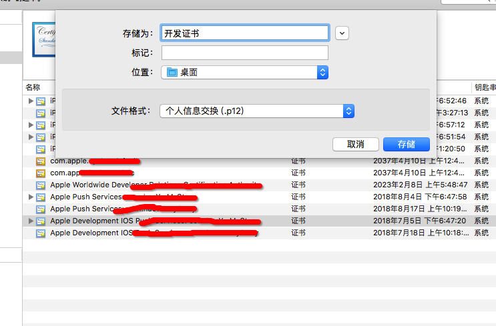Image resolution: width=496 pixels, height=326 pixels.
Task: Expand the Apple Push Services row dated 2018年8月4日
Action: 31,197
